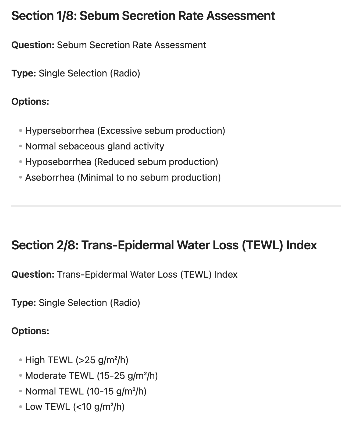Click the Section 2/8 TEWL Index heading
The width and height of the screenshot is (341, 433).
click(x=164, y=245)
